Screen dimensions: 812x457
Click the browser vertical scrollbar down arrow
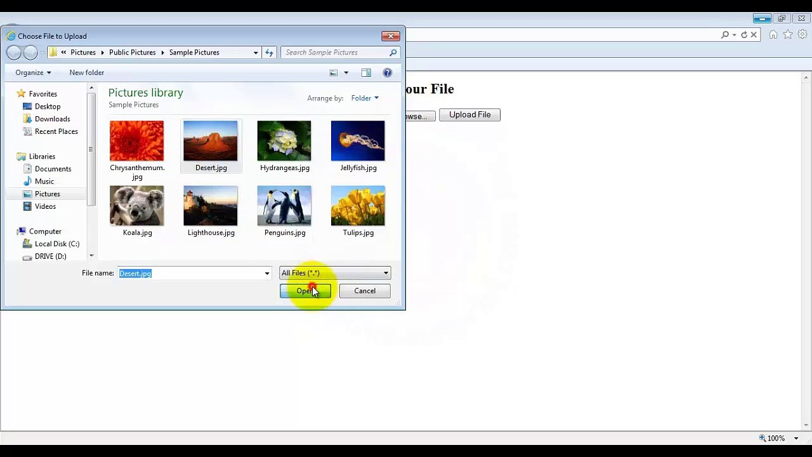pyautogui.click(x=806, y=425)
